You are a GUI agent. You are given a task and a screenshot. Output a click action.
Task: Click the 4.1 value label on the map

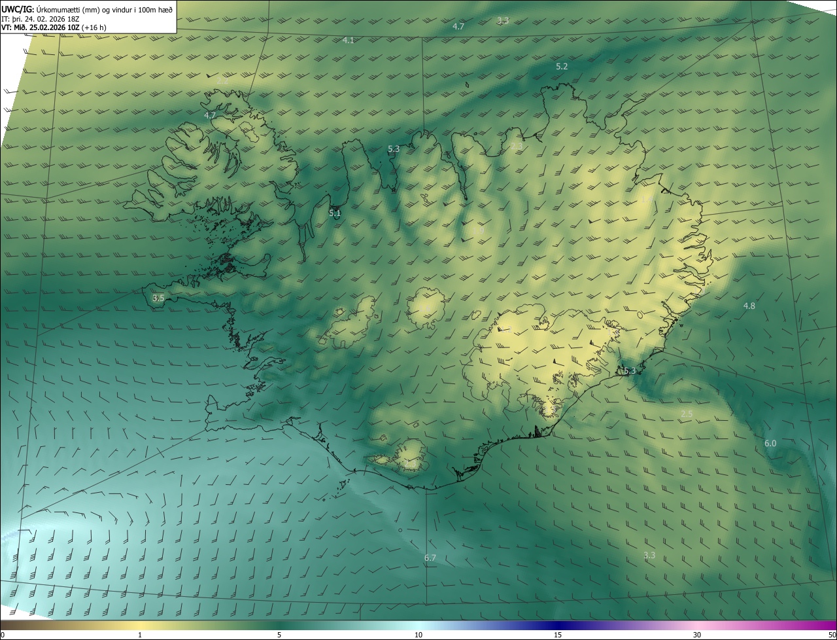[349, 41]
